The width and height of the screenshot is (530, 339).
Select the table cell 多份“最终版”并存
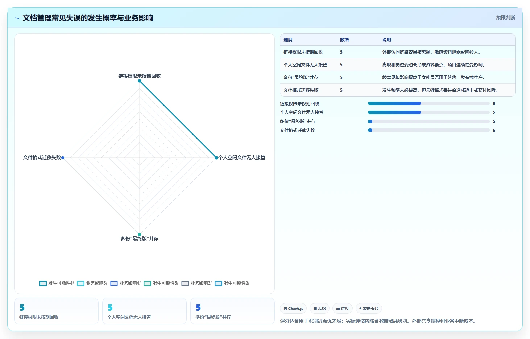301,78
